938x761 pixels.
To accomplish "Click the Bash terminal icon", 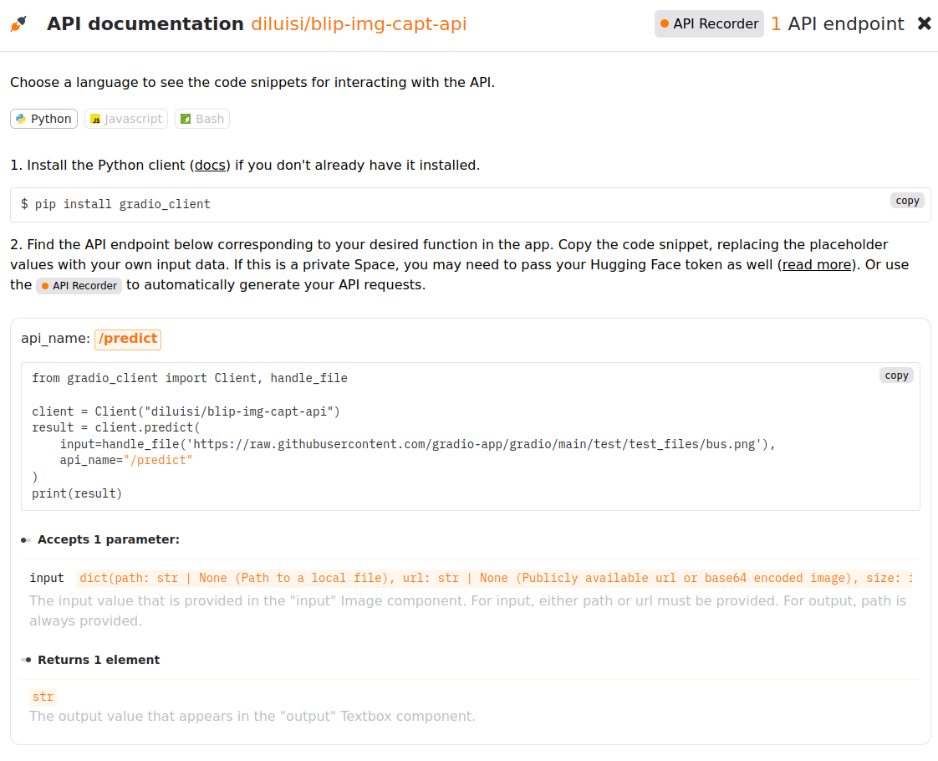I will point(186,119).
